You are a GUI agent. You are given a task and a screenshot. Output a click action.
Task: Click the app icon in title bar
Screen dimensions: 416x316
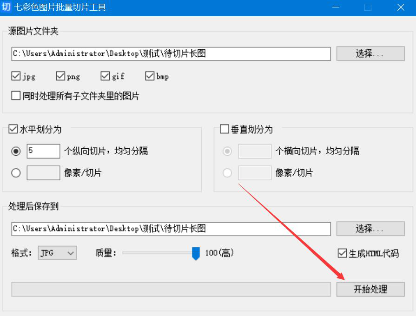point(6,7)
